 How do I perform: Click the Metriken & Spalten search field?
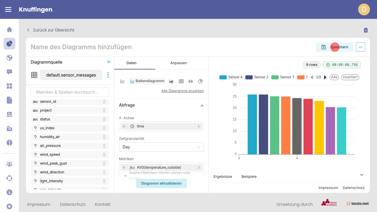[70, 92]
